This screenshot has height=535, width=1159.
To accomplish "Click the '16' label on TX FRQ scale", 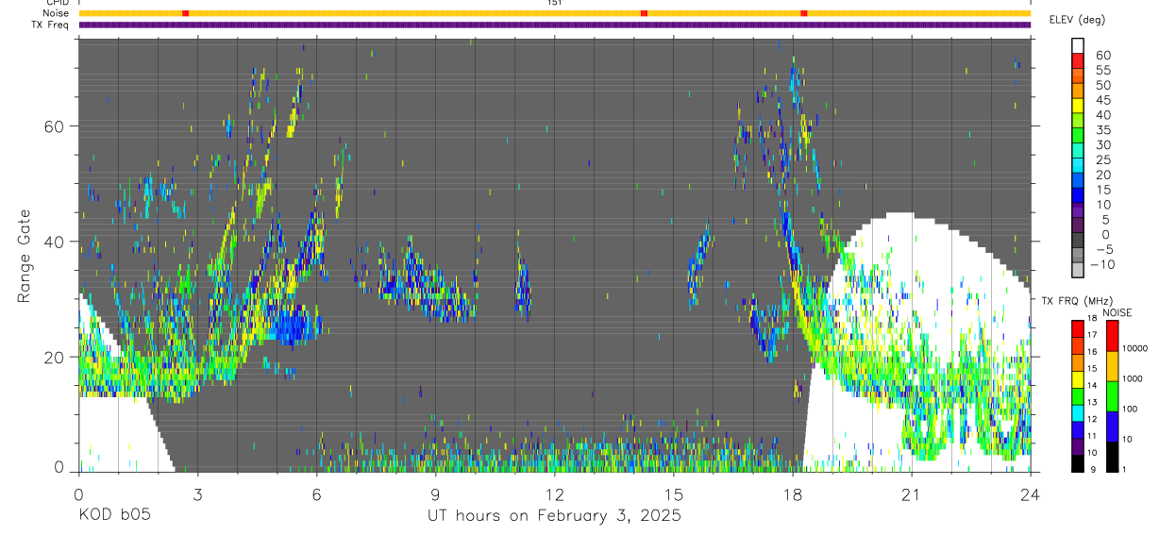I will [x=1091, y=352].
